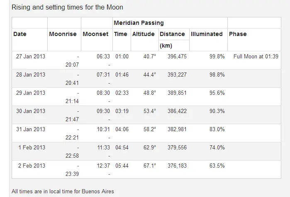Click the Distance column header
Viewport: 290px width, 197px height.
point(172,34)
